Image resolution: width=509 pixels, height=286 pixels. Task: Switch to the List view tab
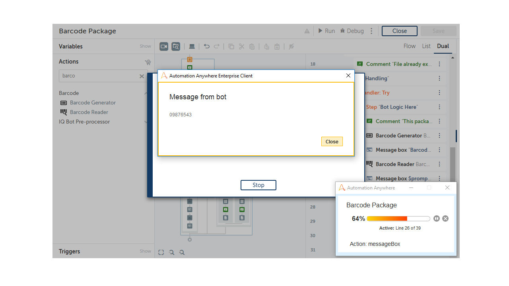pyautogui.click(x=426, y=46)
